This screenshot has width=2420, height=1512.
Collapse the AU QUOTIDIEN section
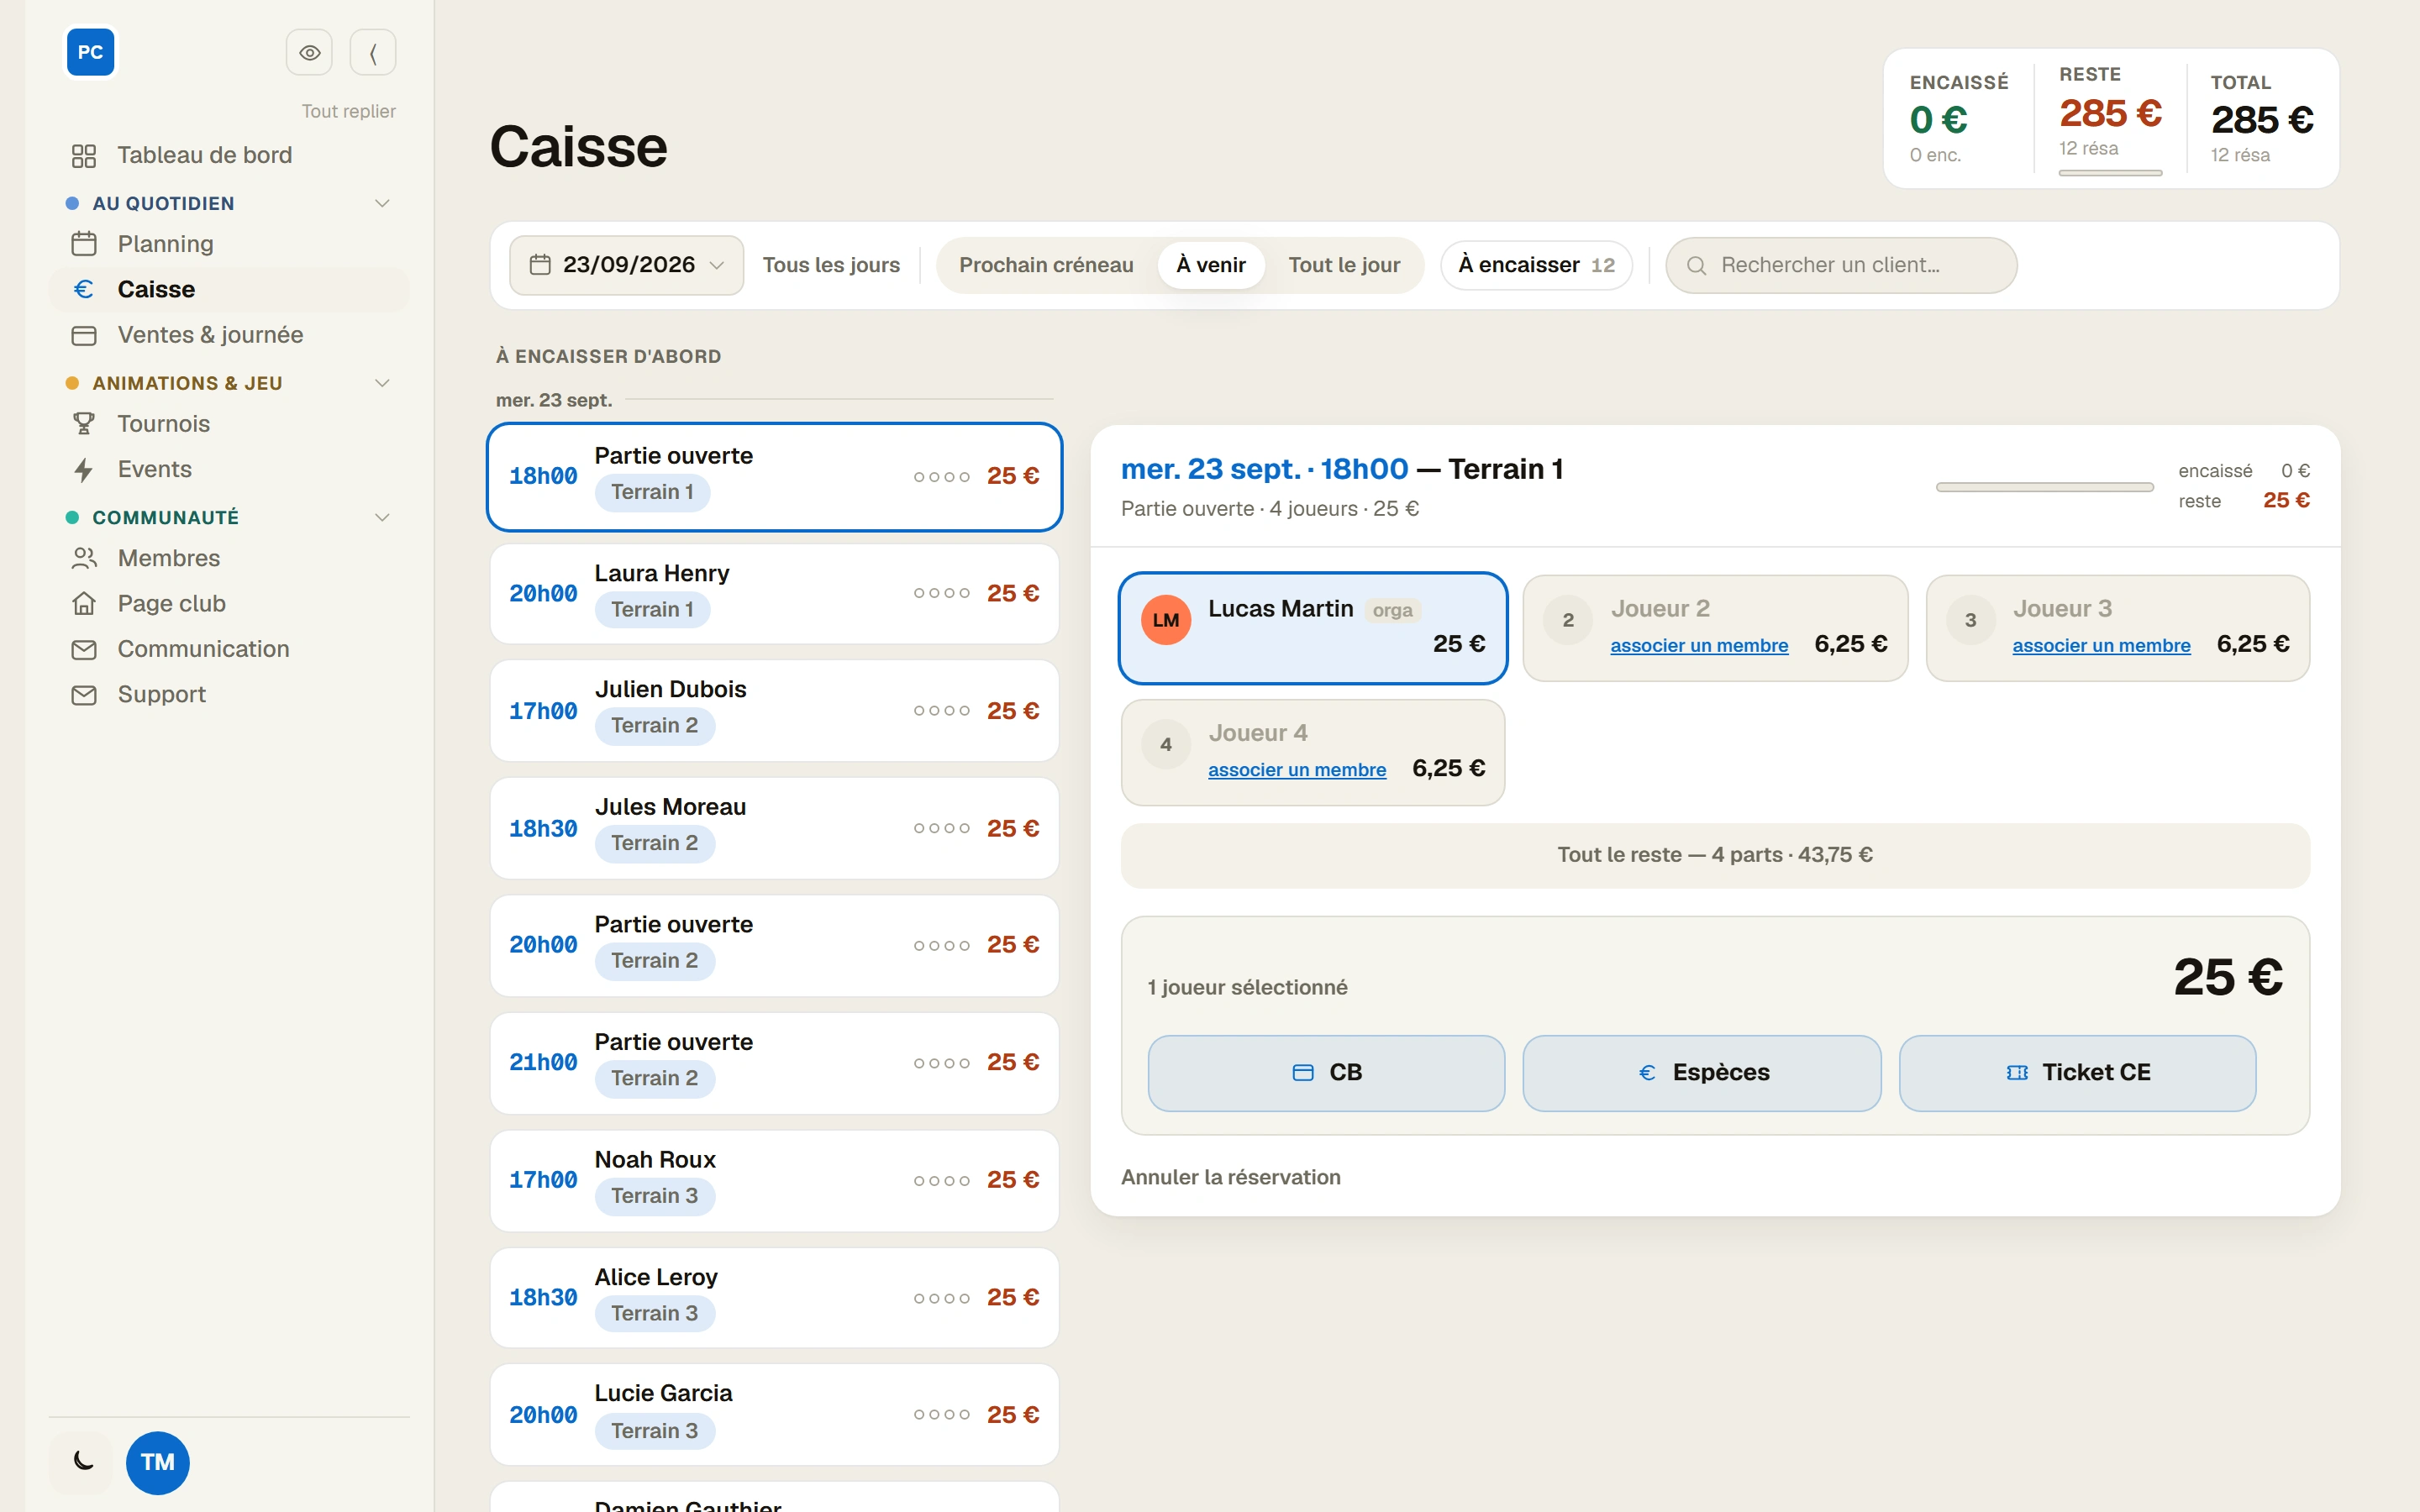point(382,203)
